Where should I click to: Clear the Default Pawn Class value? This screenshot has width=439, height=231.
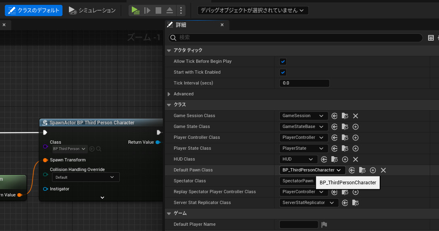(383, 170)
